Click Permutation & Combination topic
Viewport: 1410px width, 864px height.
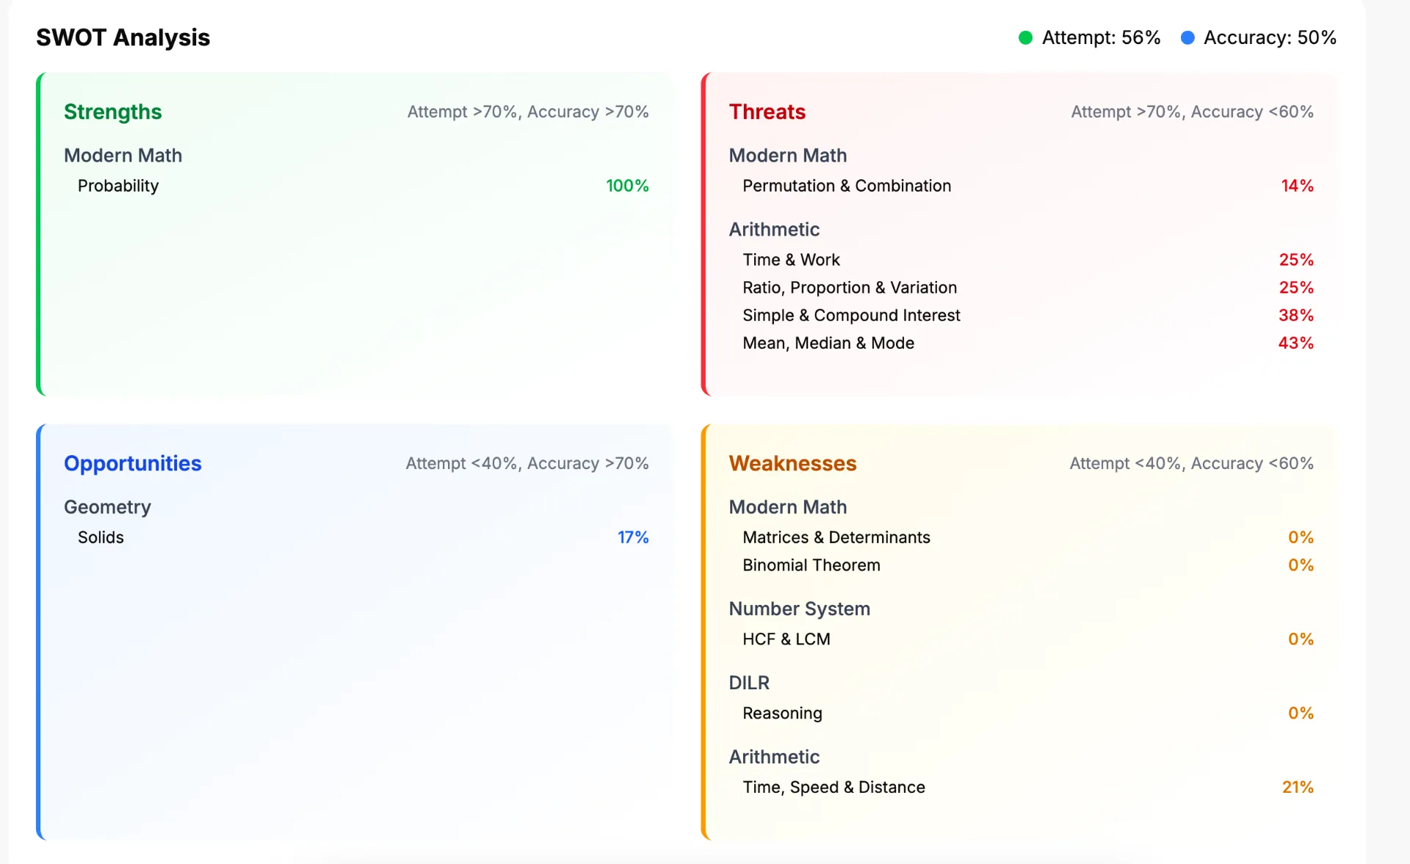pos(847,186)
